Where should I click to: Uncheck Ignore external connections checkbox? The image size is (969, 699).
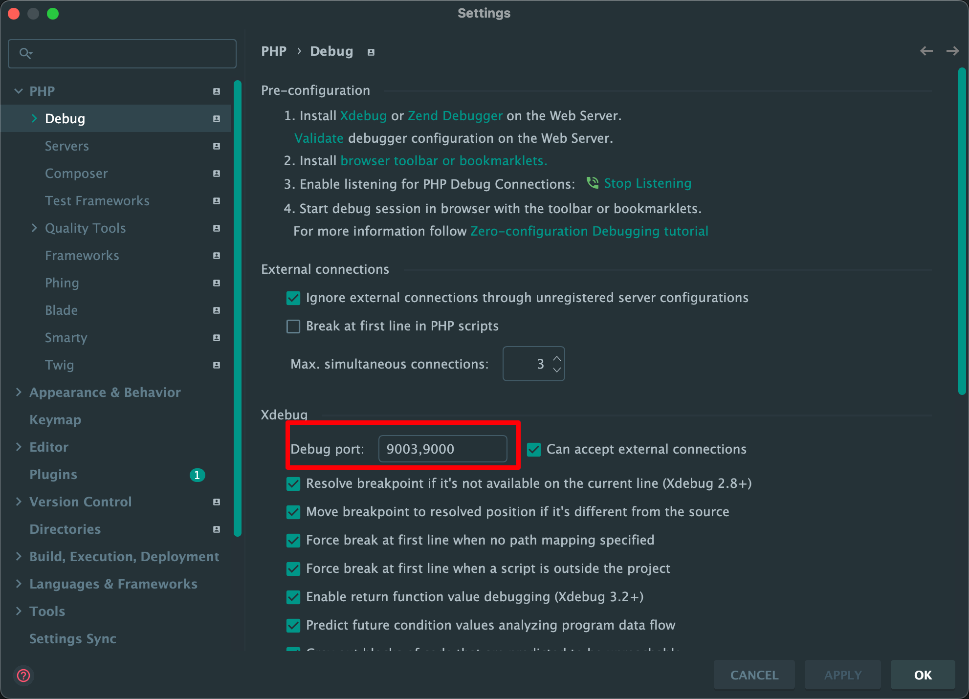293,298
